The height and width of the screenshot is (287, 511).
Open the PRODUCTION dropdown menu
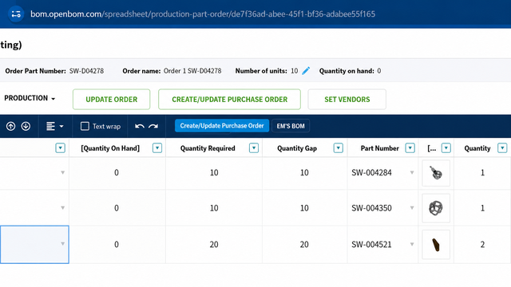click(30, 98)
